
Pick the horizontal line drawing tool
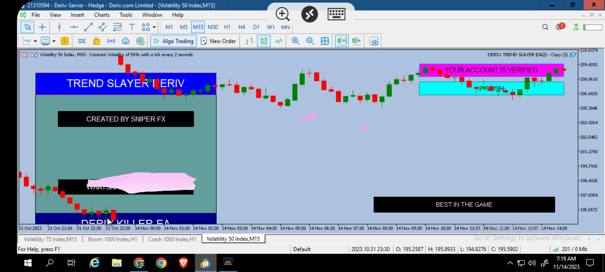click(74, 27)
